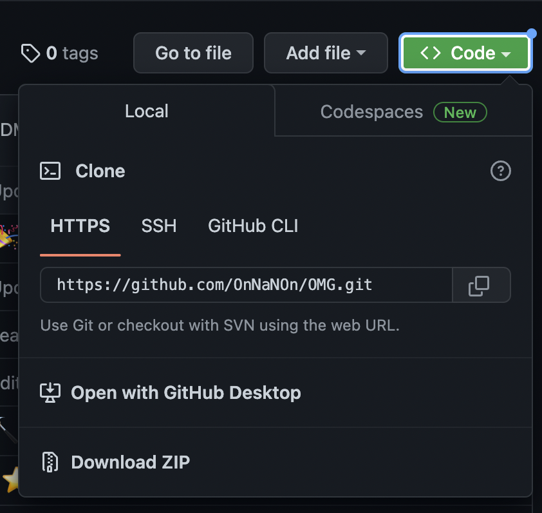Switch to the Local tab

[x=147, y=111]
